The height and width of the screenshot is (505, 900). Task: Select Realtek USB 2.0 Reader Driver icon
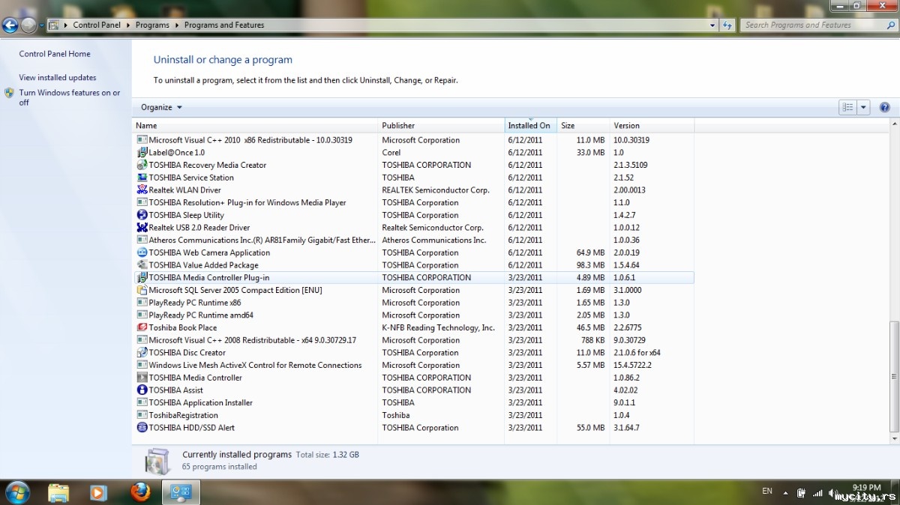point(142,228)
